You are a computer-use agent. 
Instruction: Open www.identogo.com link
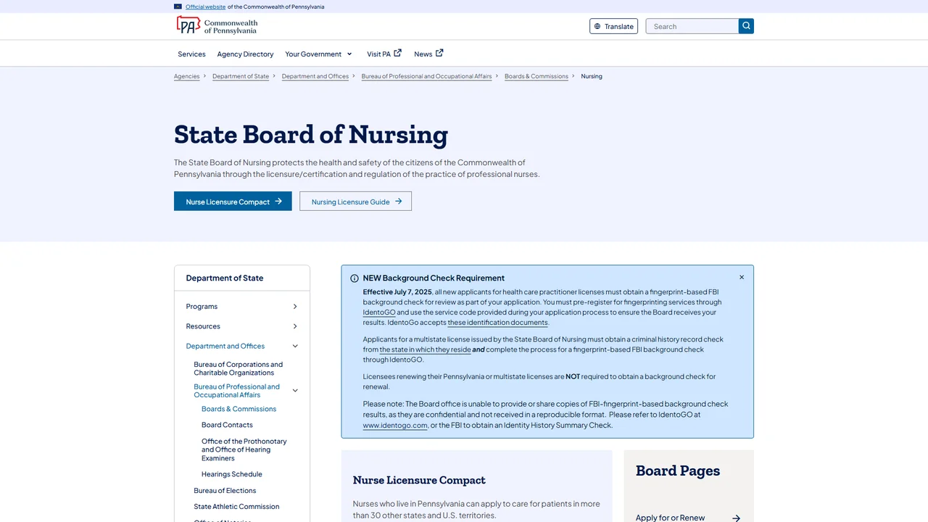(395, 426)
